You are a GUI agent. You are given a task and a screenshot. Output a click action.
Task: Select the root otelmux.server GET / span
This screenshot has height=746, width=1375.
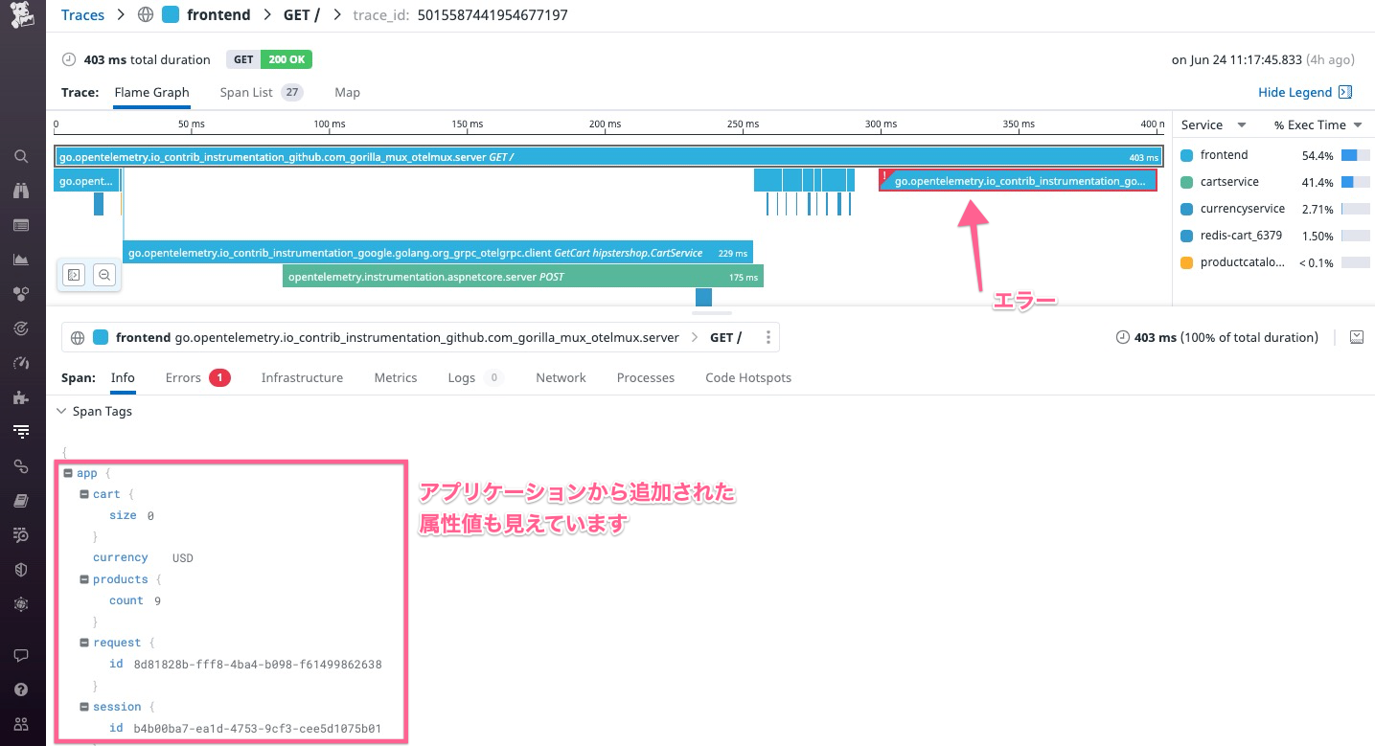pos(608,157)
